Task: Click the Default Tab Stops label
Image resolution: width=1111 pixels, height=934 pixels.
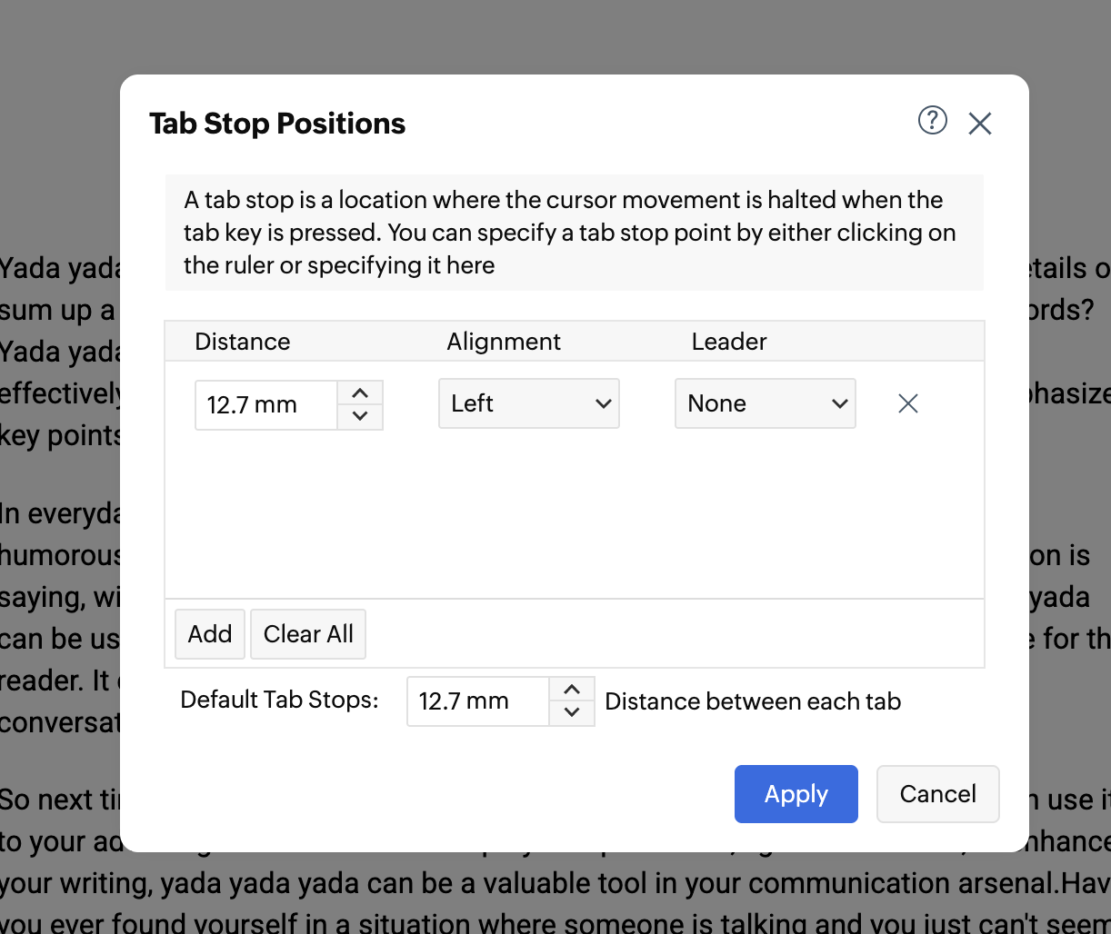Action: click(x=279, y=700)
